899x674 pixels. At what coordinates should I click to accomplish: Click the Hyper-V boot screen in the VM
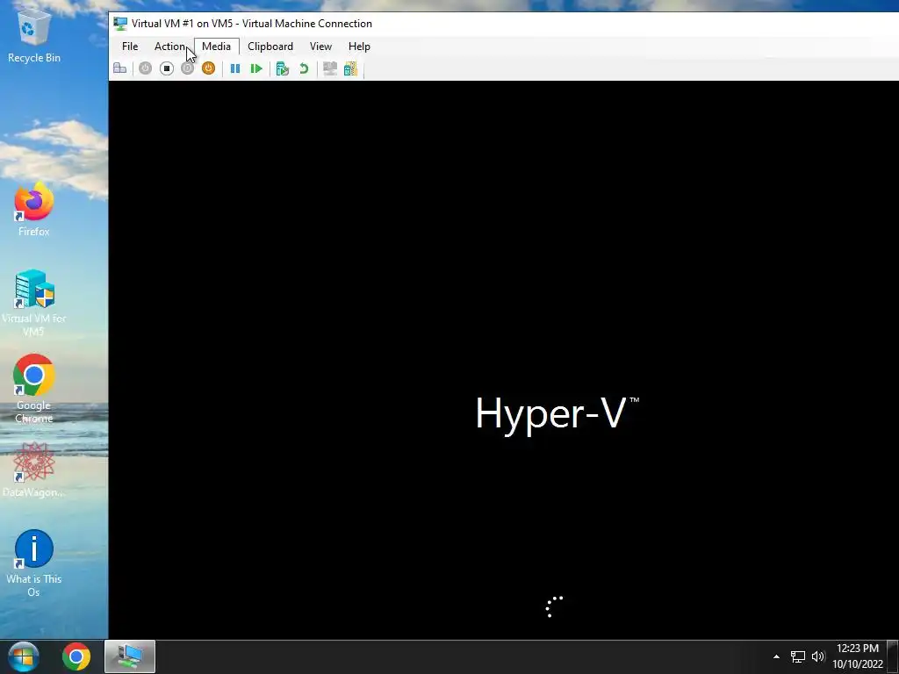[503, 360]
